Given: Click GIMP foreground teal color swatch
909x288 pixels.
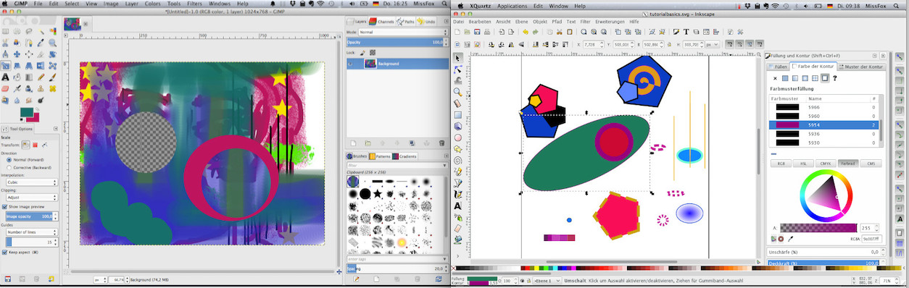Looking at the screenshot, I should point(27,113).
